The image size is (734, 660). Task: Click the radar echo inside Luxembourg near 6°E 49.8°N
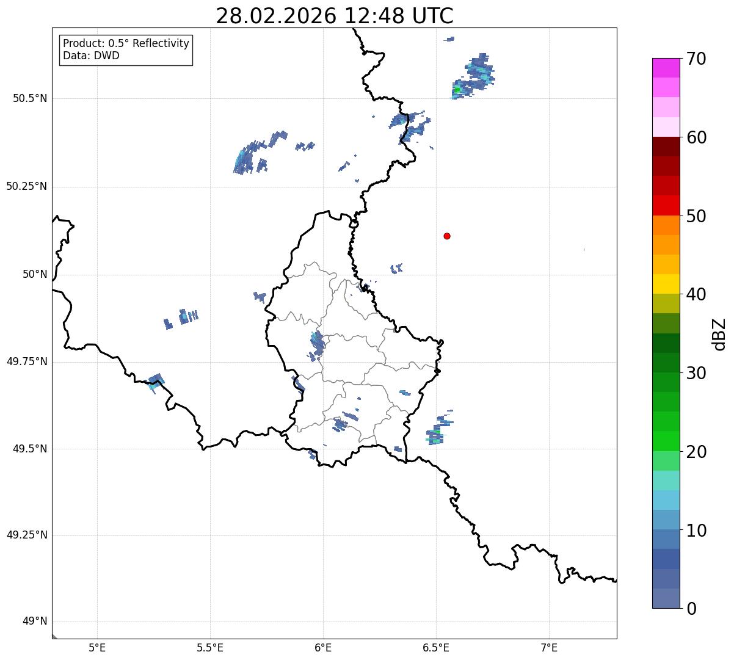pos(318,345)
